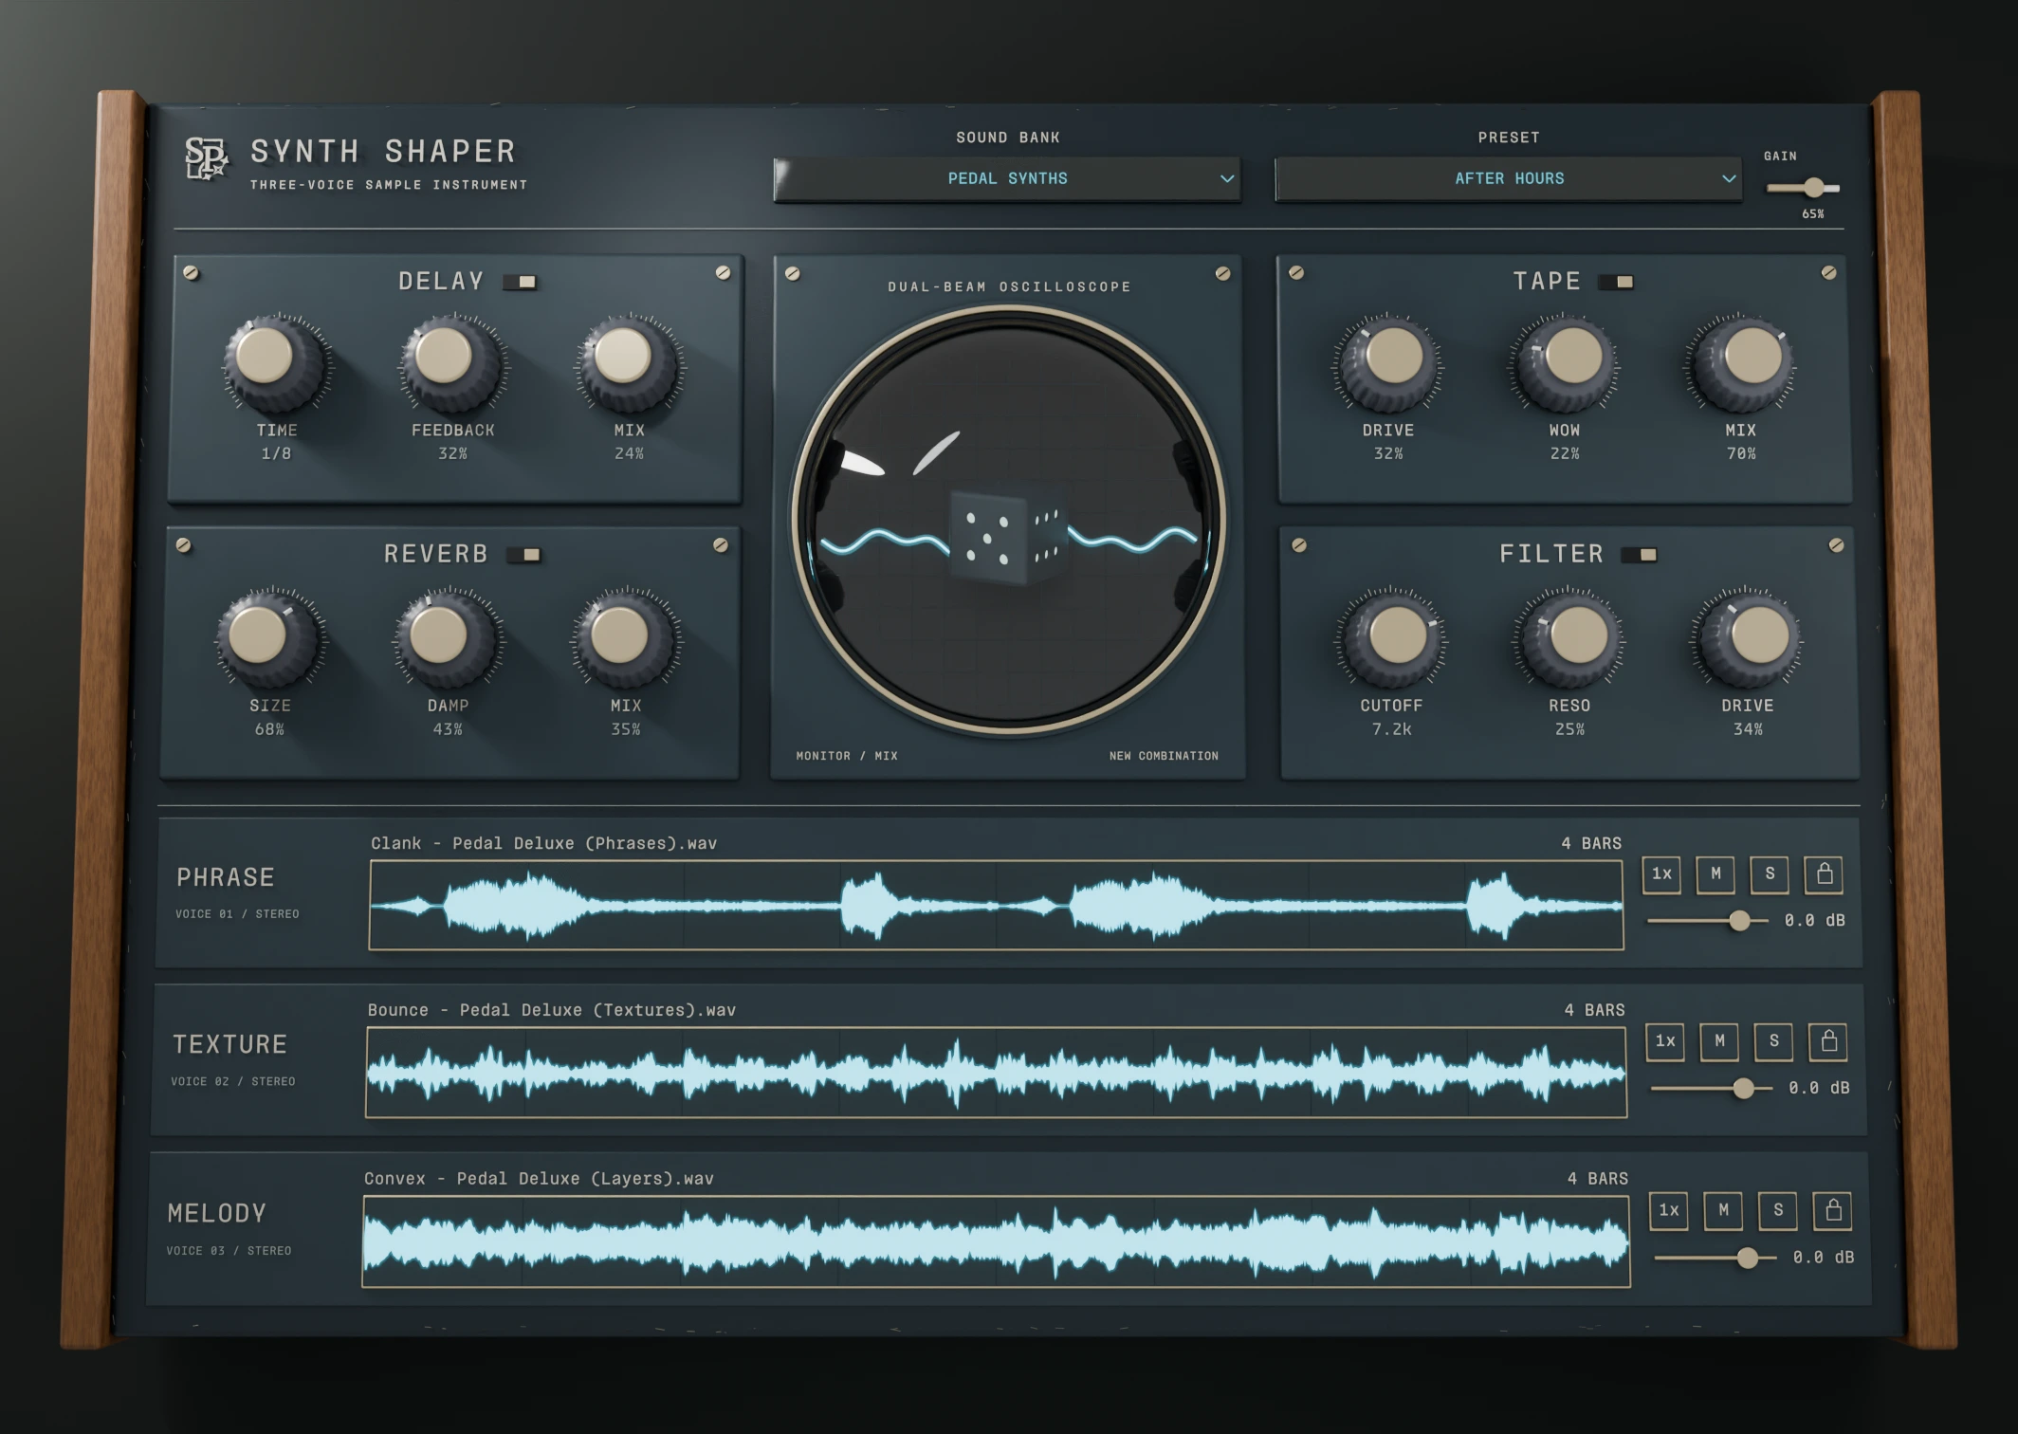Lock the Texture voice sample
Viewport: 2018px width, 1434px height.
[x=1828, y=1041]
